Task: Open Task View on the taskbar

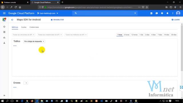Action: 12,101
